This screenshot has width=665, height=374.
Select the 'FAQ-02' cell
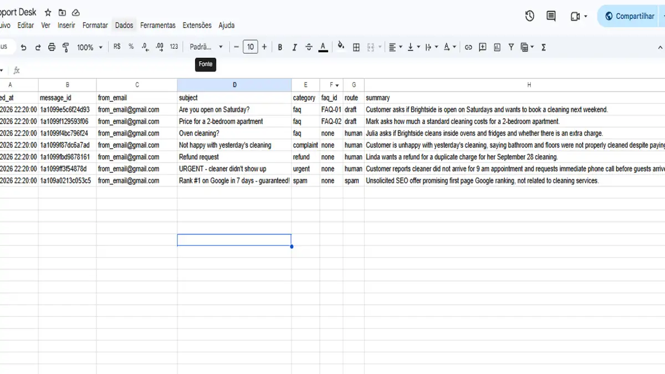pos(331,121)
